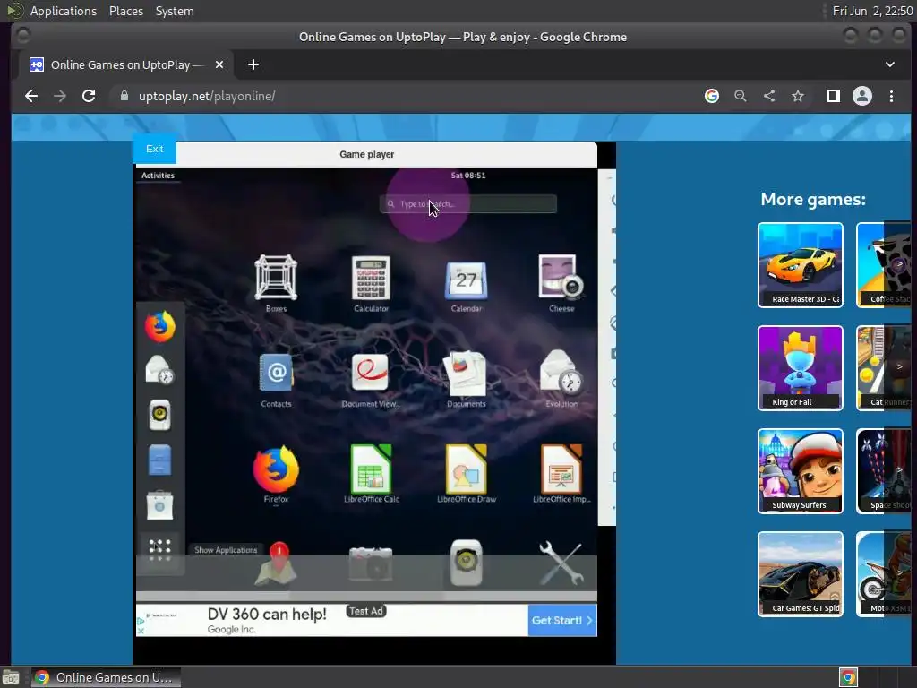Open the tab search dropdown arrow

[x=889, y=64]
